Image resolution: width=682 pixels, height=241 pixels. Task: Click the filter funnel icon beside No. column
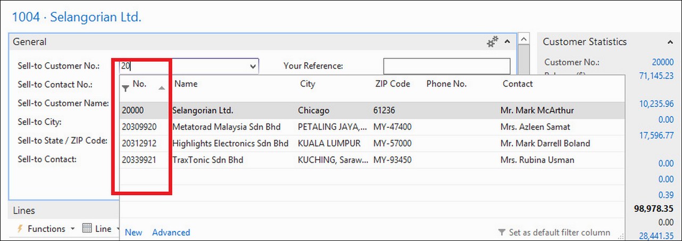[126, 88]
